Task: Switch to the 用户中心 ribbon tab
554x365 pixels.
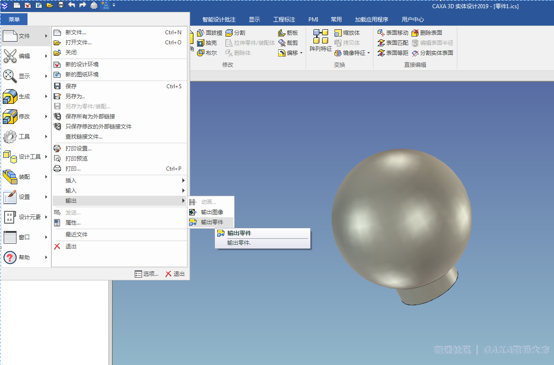Action: [x=413, y=20]
